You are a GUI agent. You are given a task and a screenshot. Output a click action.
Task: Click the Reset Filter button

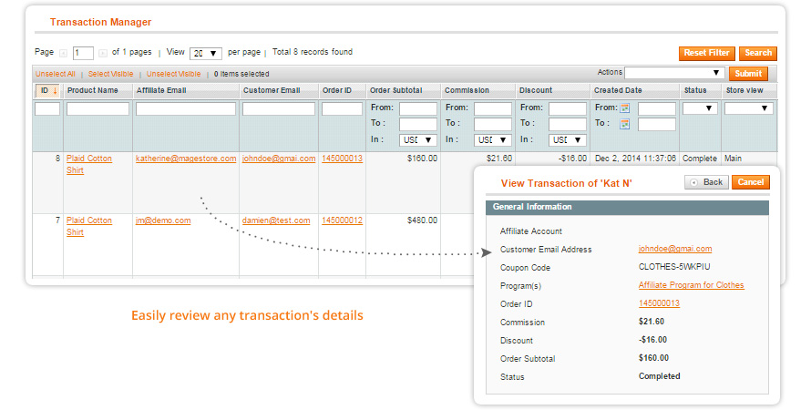point(706,53)
